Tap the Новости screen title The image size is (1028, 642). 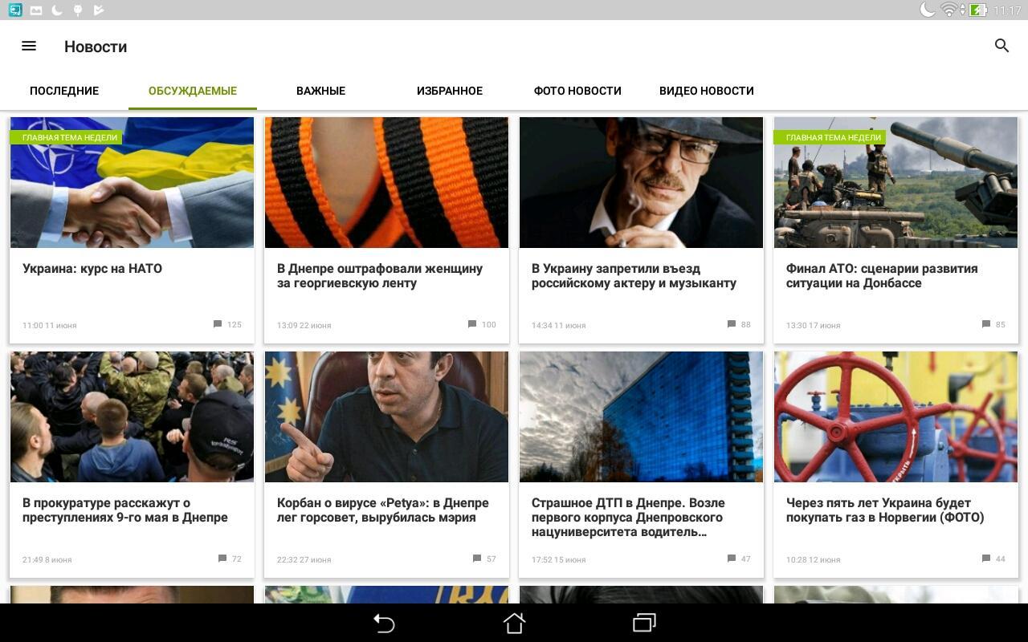pyautogui.click(x=96, y=47)
